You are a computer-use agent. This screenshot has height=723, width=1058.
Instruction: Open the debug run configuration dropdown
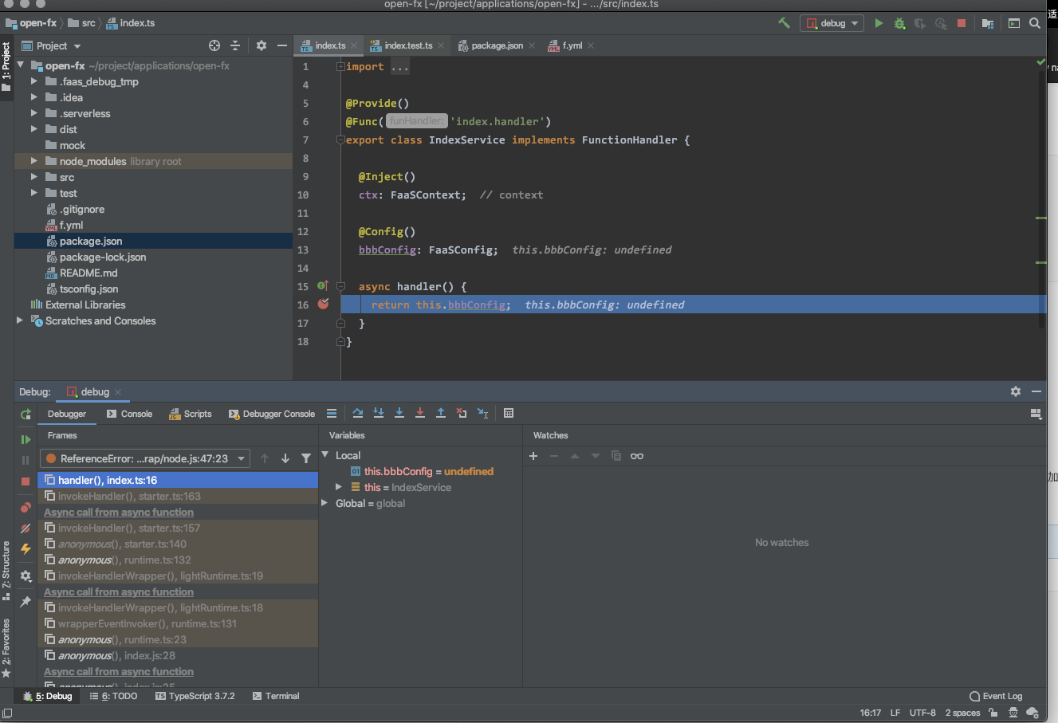(832, 23)
